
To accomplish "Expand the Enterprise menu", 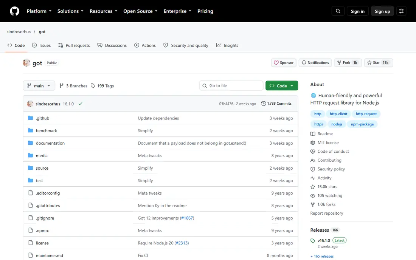I will coord(177,11).
